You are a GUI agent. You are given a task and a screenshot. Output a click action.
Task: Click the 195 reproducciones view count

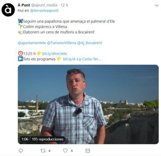click(x=48, y=139)
